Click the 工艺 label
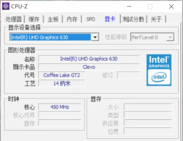Viewport: 183px width, 141px height. point(30,83)
